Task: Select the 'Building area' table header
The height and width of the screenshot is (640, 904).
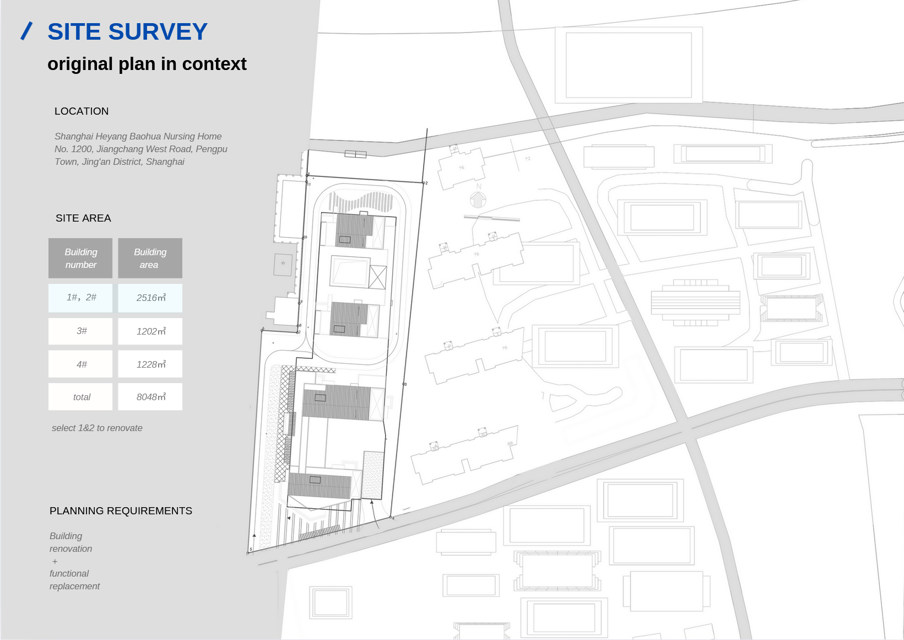Action: [150, 258]
